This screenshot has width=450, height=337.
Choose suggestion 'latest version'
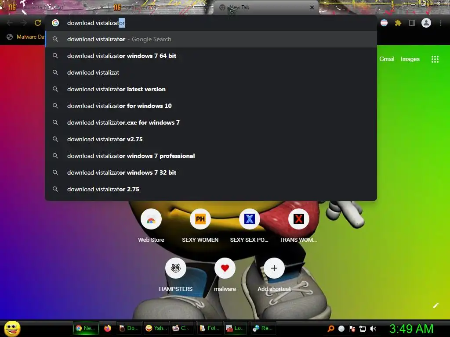click(211, 89)
